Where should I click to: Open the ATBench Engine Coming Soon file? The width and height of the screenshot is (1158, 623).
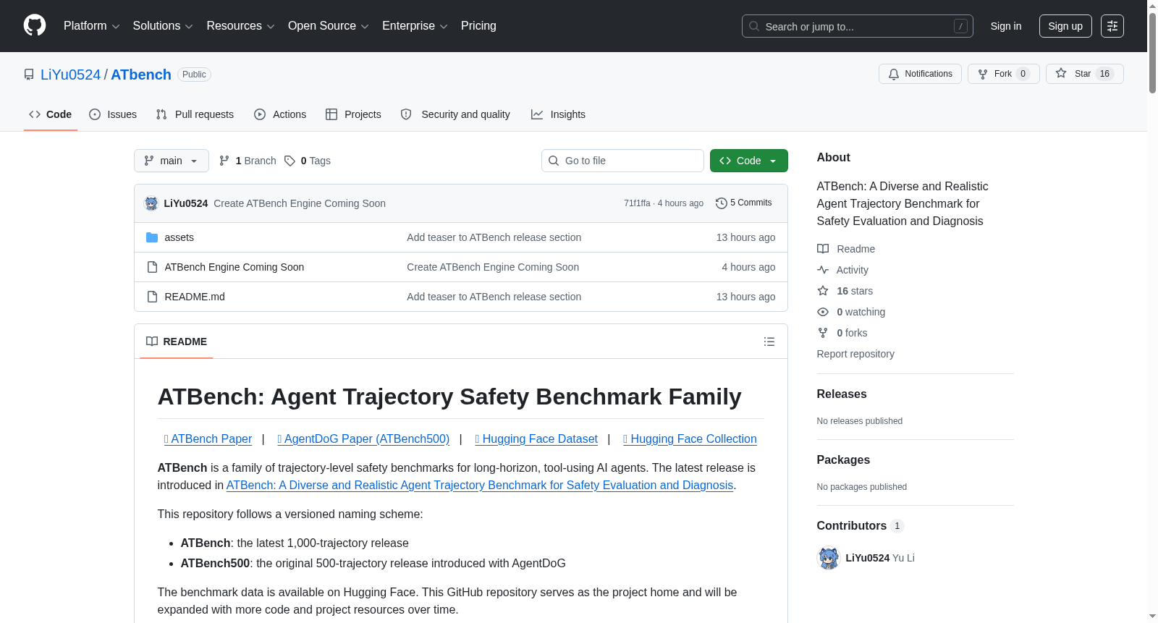234,267
